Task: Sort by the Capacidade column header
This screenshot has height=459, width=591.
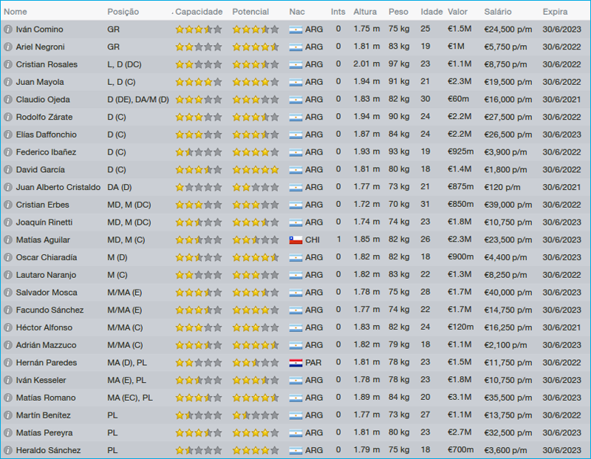Action: [x=198, y=13]
